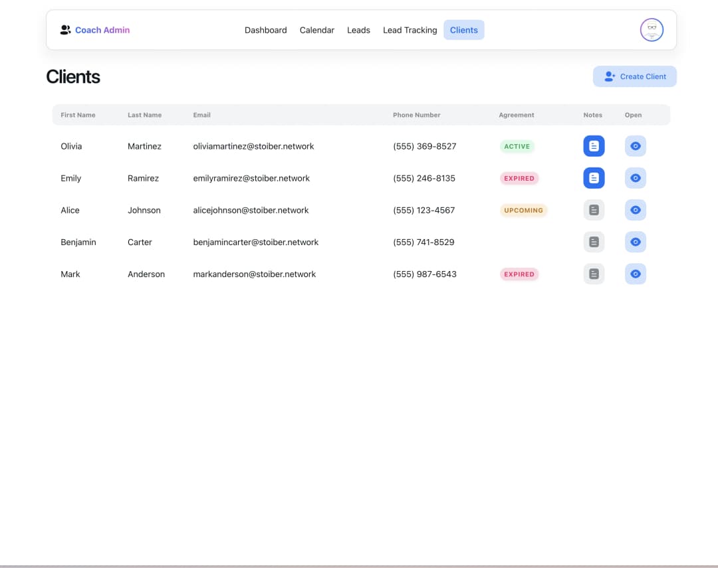Click the ACTIVE agreement badge for Olivia
The height and width of the screenshot is (568, 718).
click(517, 146)
